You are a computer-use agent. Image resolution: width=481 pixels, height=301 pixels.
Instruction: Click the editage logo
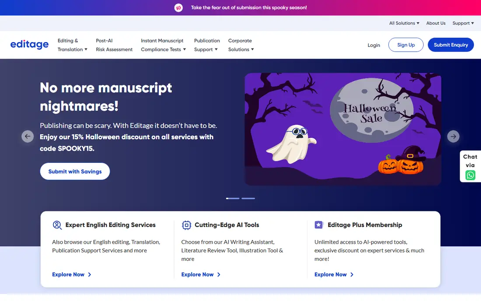coord(29,45)
